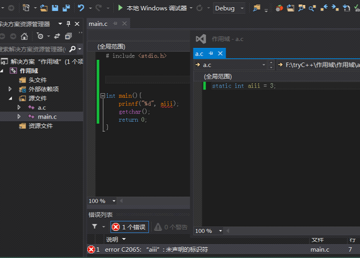360x258 pixels.
Task: Switch to the main.c editor tab
Action: [98, 24]
